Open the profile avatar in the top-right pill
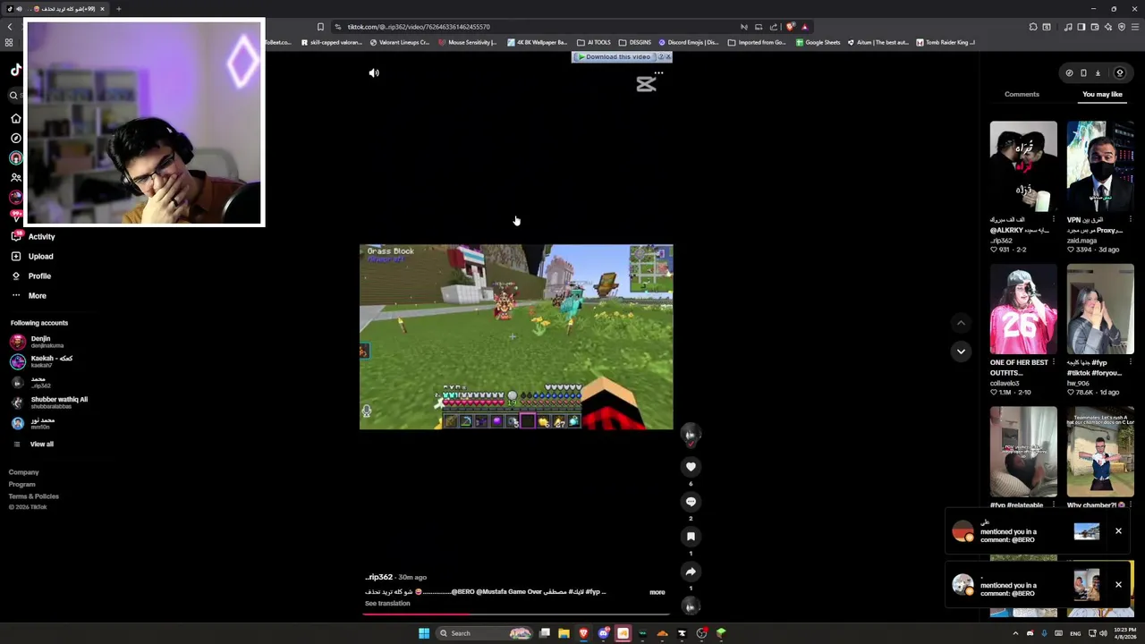 coord(1119,73)
